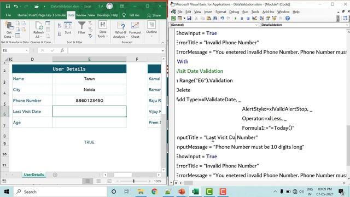Switch to Page Break Preview in status bar
Image resolution: width=350 pixels, height=197 pixels.
click(109, 181)
